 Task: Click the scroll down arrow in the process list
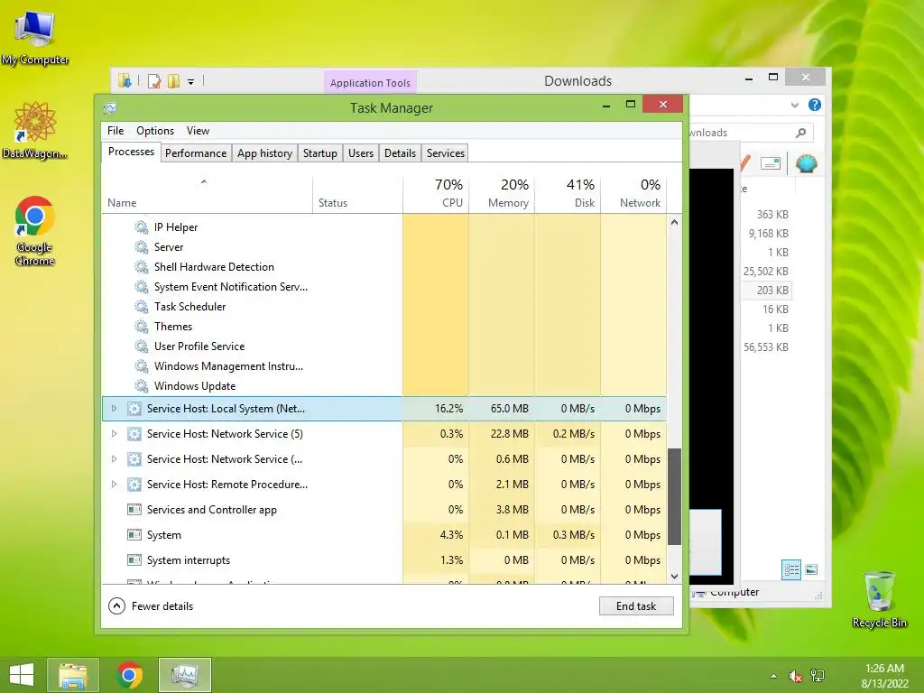(x=675, y=576)
